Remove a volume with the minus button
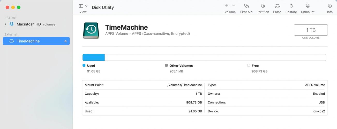337x129 pixels. [x=234, y=6]
